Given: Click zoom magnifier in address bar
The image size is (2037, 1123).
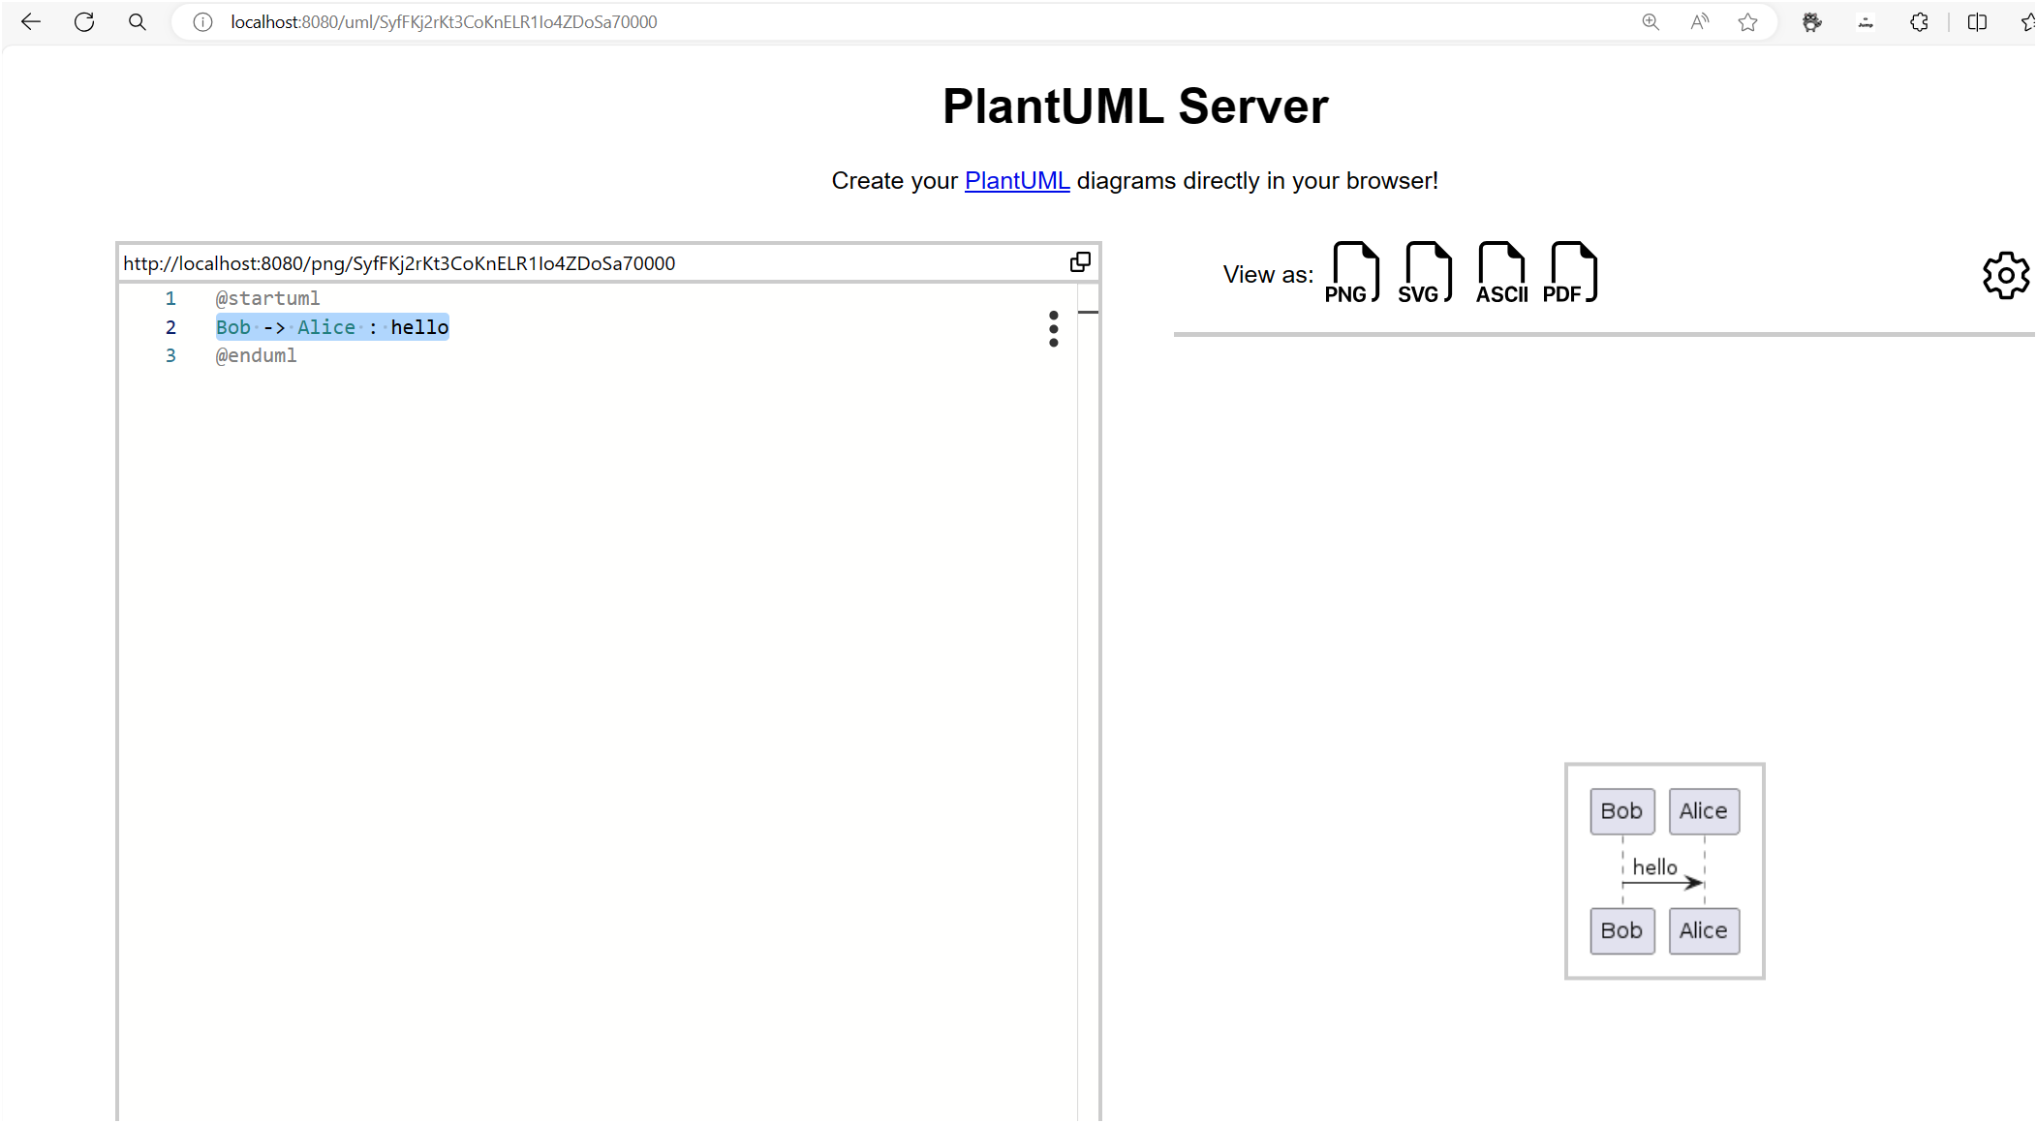Looking at the screenshot, I should click(x=1651, y=22).
